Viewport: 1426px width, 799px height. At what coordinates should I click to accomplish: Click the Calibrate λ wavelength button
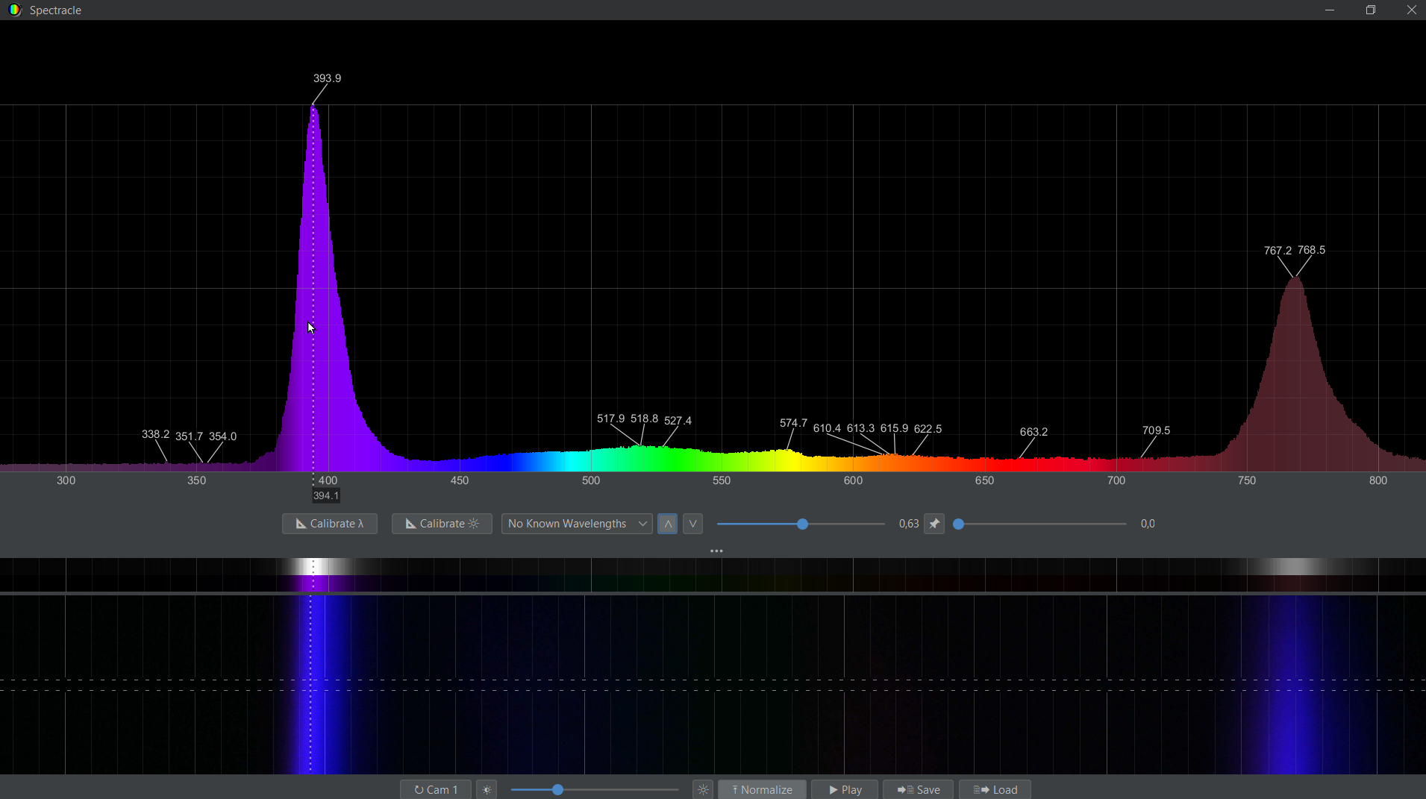point(329,524)
